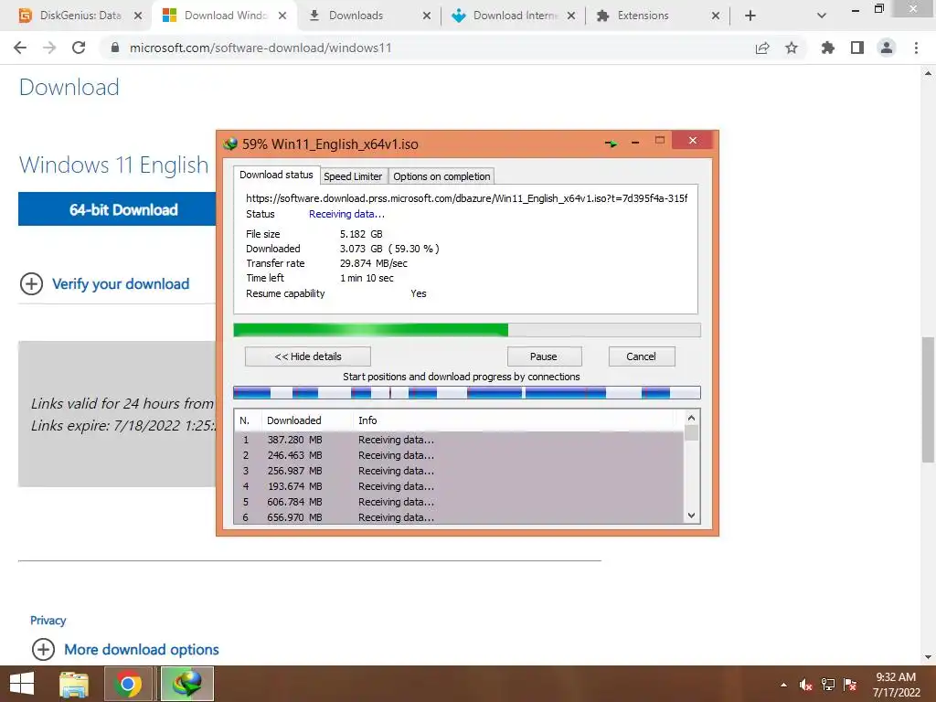
Task: Open Options on completion tab
Action: [x=441, y=176]
